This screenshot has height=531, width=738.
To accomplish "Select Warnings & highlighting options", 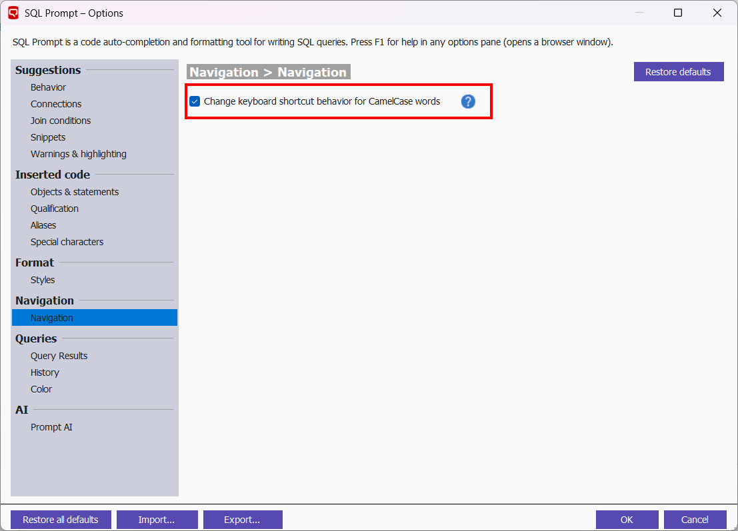I will click(79, 155).
